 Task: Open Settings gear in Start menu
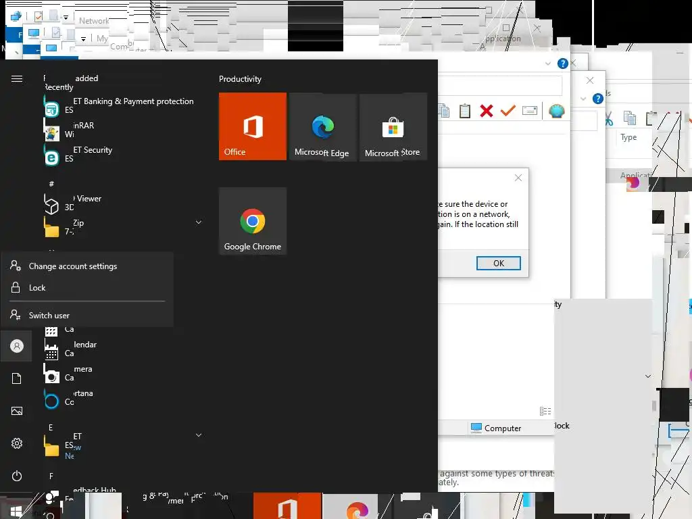coord(17,443)
